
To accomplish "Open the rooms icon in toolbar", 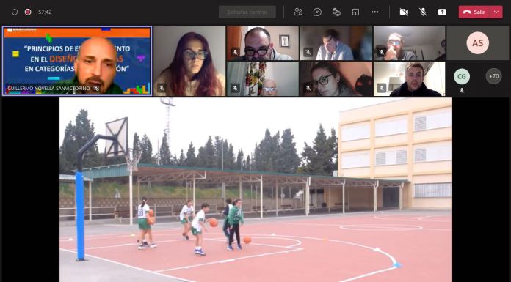I will (x=355, y=12).
